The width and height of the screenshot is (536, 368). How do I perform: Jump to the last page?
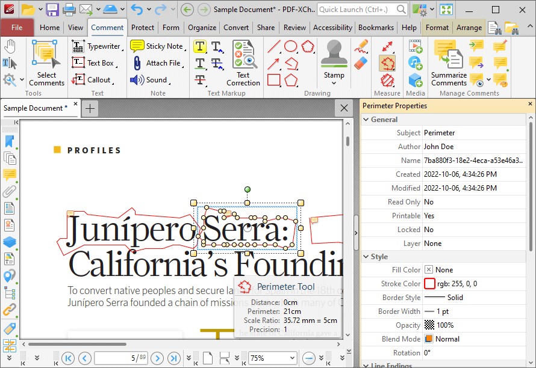(173, 358)
